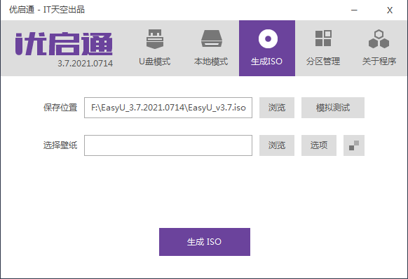Select the USB drive icon for U盘模式
This screenshot has width=408, height=279.
coord(155,39)
